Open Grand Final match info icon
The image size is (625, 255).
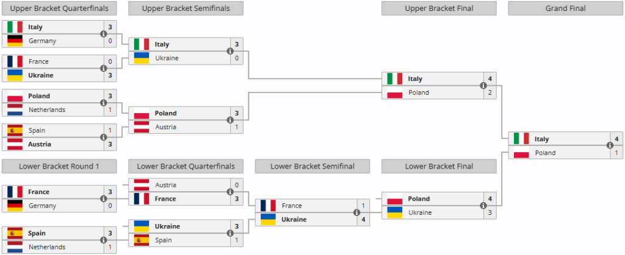point(609,146)
